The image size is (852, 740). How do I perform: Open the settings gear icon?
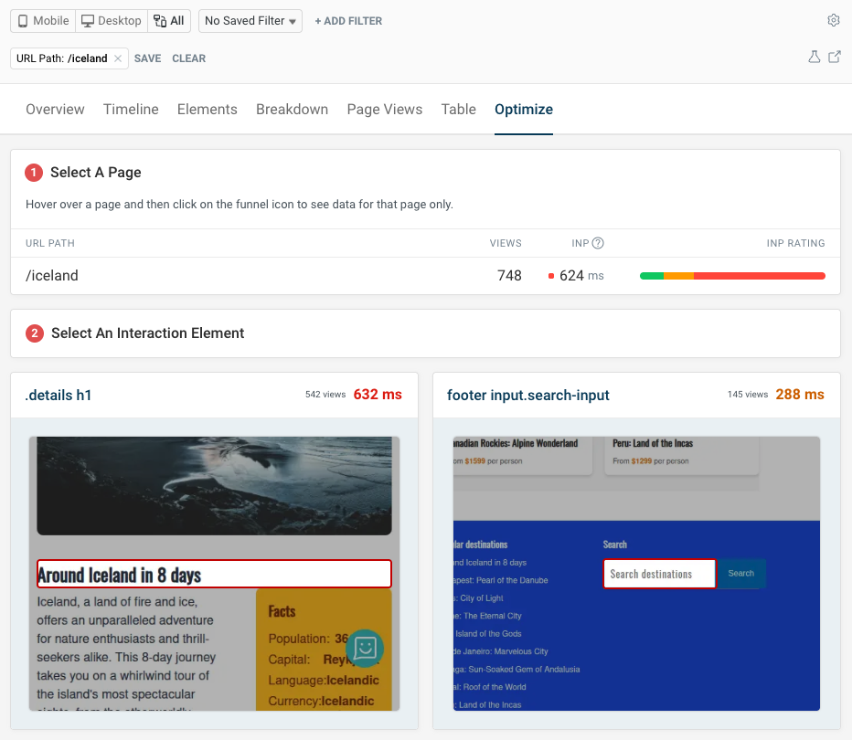click(833, 19)
